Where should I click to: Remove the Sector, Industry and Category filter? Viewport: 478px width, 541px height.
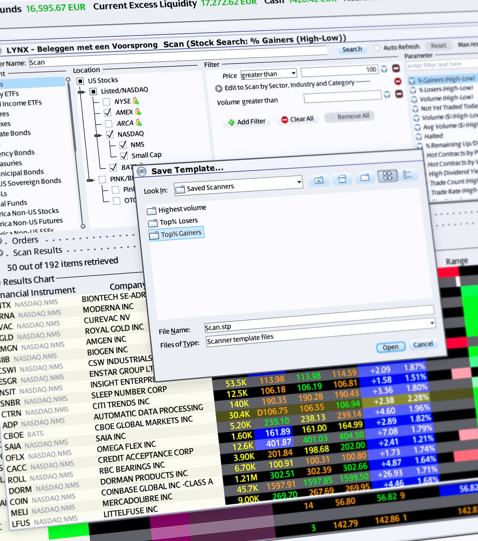click(x=398, y=82)
